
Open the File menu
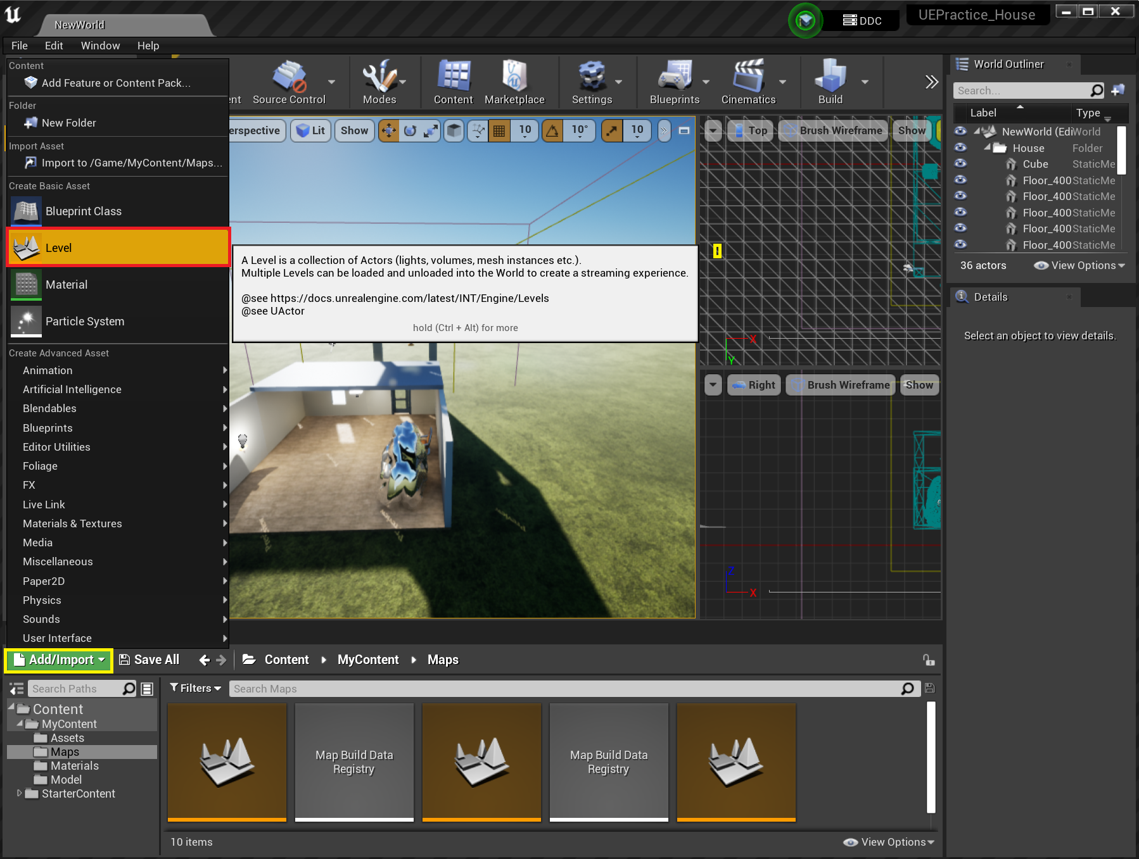[20, 46]
